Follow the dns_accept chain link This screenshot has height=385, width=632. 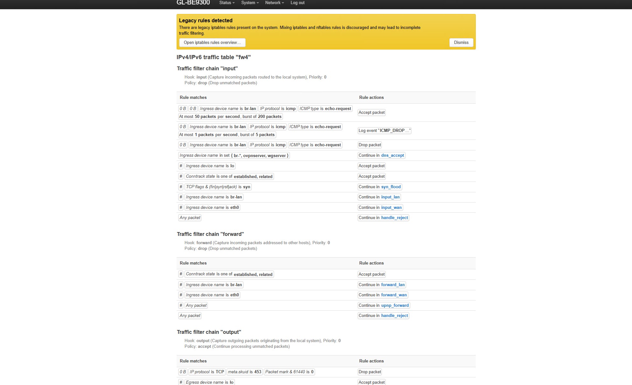point(392,155)
